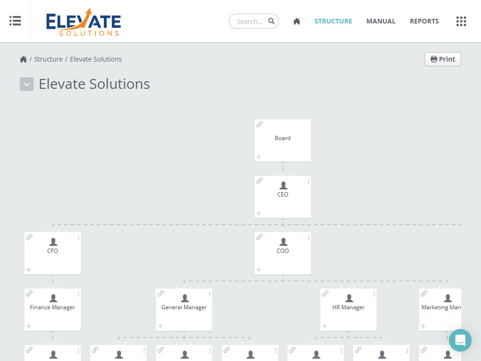The height and width of the screenshot is (361, 481).
Task: Expand plus on COO card
Action: coord(259,269)
